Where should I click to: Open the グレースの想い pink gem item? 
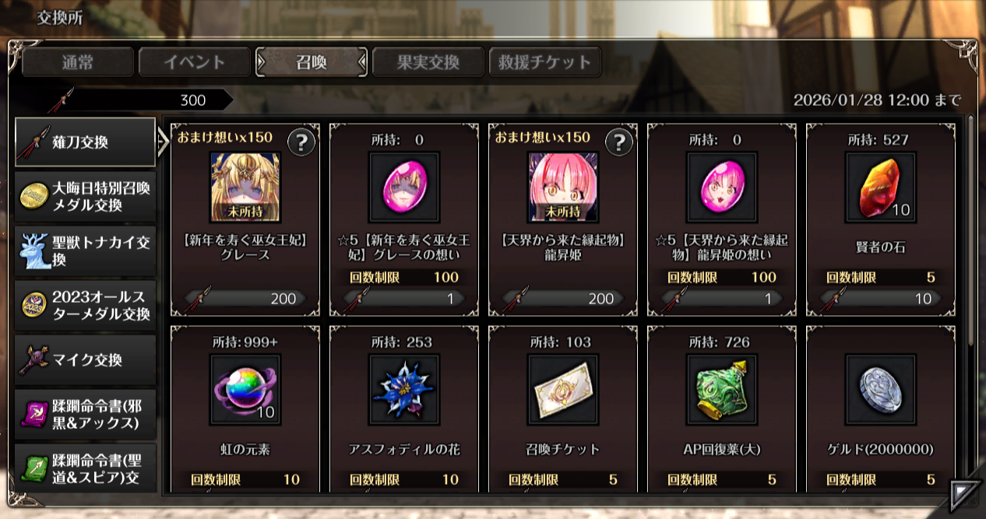pyautogui.click(x=403, y=188)
